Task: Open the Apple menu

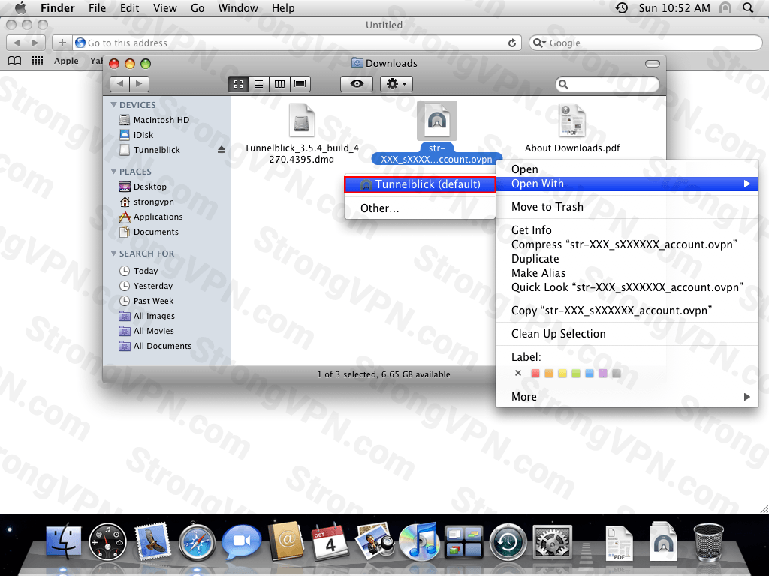Action: coord(20,7)
